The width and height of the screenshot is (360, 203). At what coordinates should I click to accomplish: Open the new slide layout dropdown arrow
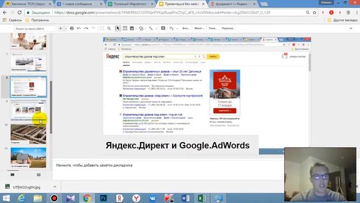pyautogui.click(x=66, y=29)
